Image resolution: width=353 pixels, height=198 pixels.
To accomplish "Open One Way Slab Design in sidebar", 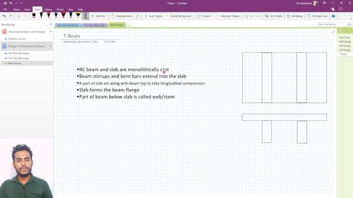I will tap(18, 53).
